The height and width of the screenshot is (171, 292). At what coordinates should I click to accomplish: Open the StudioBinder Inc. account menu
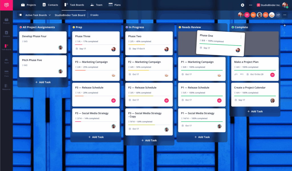[x=269, y=5]
